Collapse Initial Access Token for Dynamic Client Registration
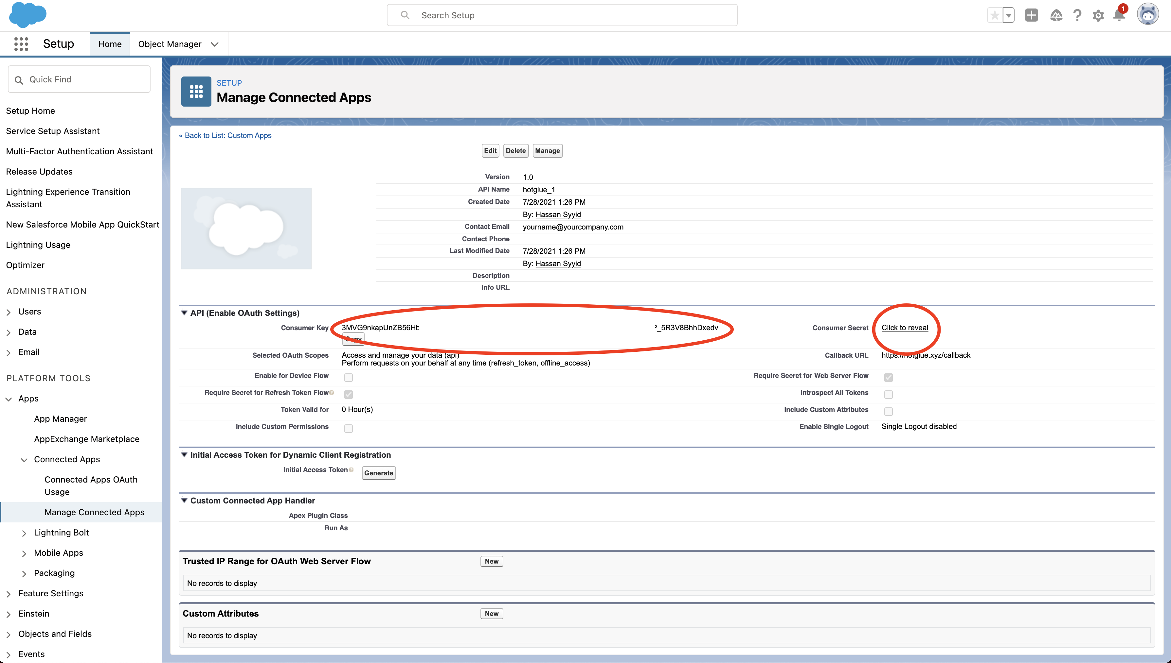This screenshot has height=663, width=1171. coord(184,454)
